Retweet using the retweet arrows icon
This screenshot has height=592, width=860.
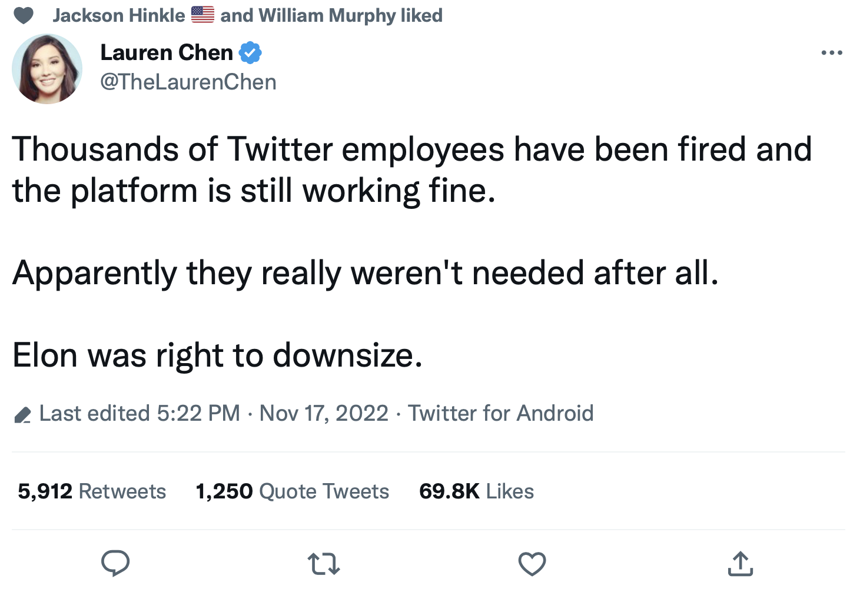(324, 564)
